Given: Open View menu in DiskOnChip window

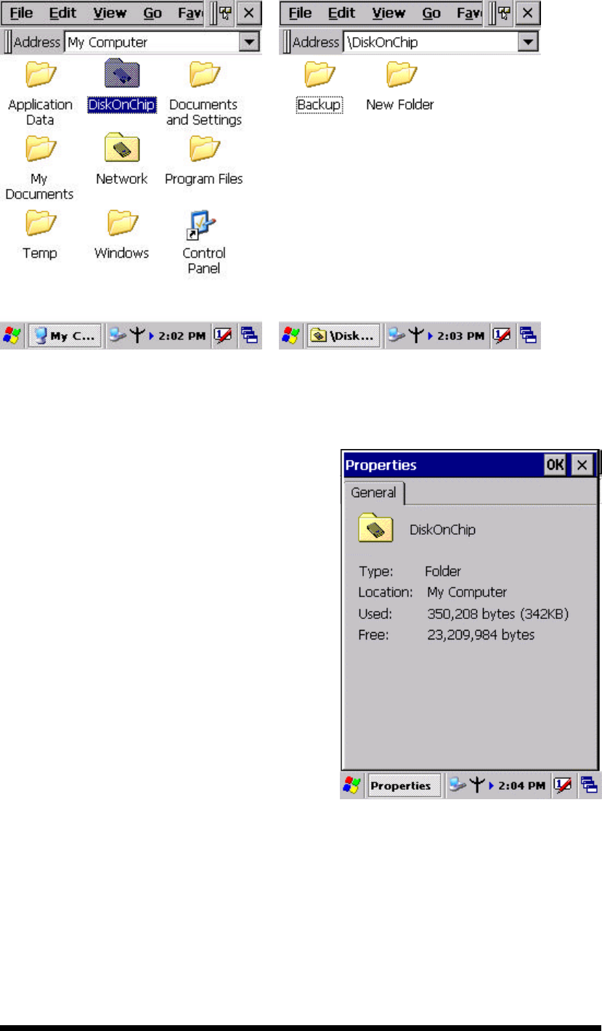Looking at the screenshot, I should [389, 13].
